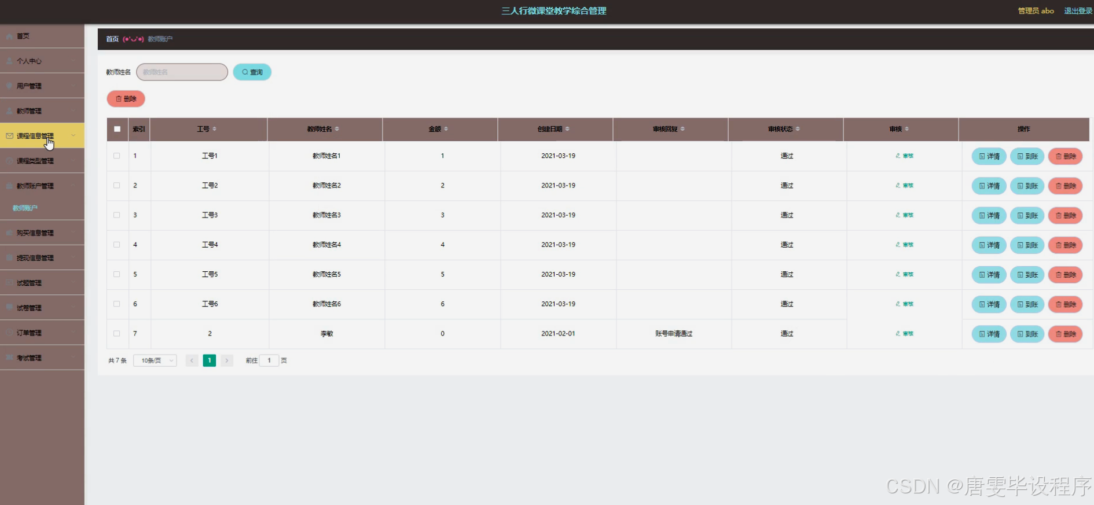1094x505 pixels.
Task: Check the box for row 工号4
Action: point(117,245)
